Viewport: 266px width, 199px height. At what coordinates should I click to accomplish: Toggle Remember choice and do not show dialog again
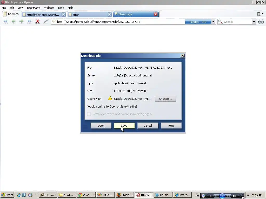[x=89, y=114]
